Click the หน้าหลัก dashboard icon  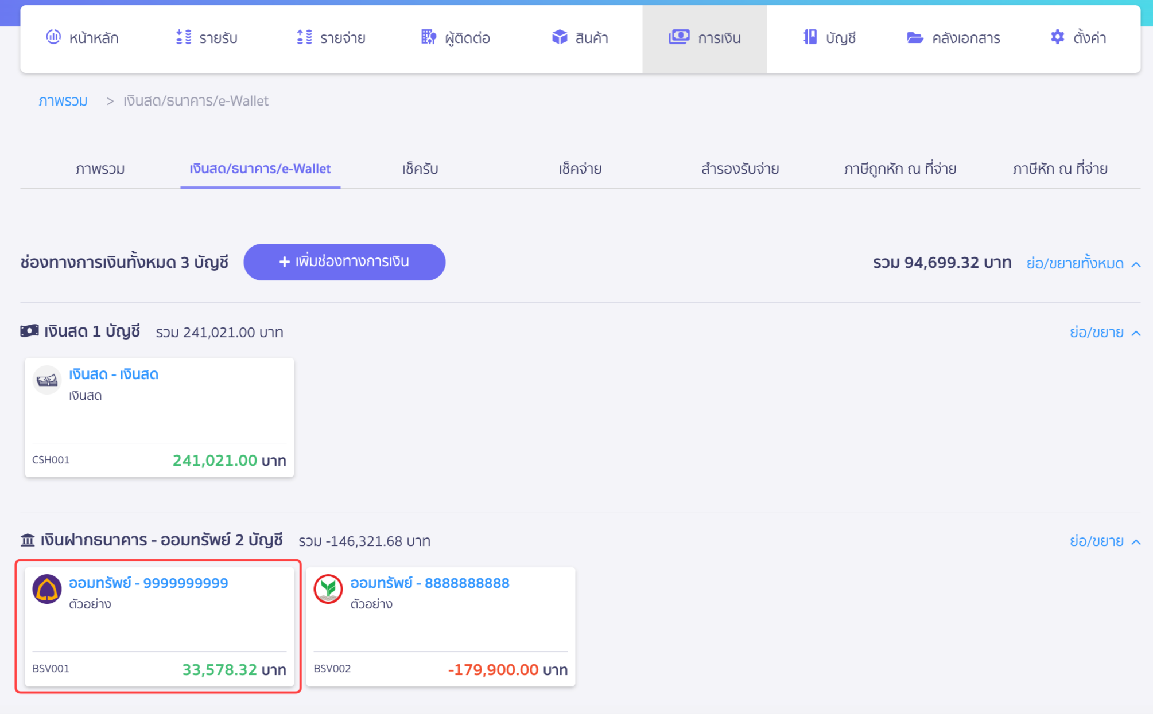point(53,37)
